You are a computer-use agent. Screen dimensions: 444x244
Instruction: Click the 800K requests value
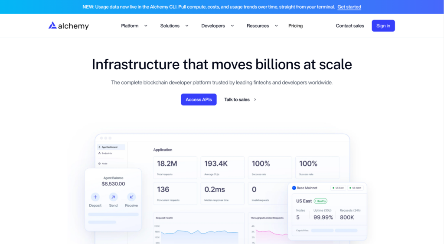pos(347,218)
